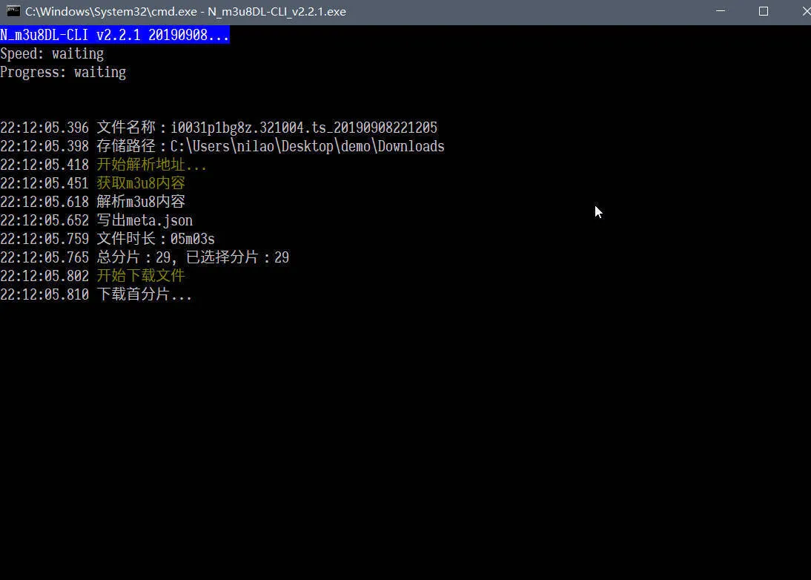Click the close window button
This screenshot has height=580, width=811.
coord(805,11)
